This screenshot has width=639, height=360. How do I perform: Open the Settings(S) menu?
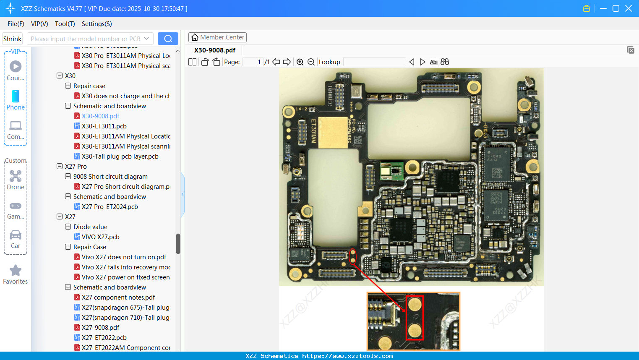coord(97,24)
